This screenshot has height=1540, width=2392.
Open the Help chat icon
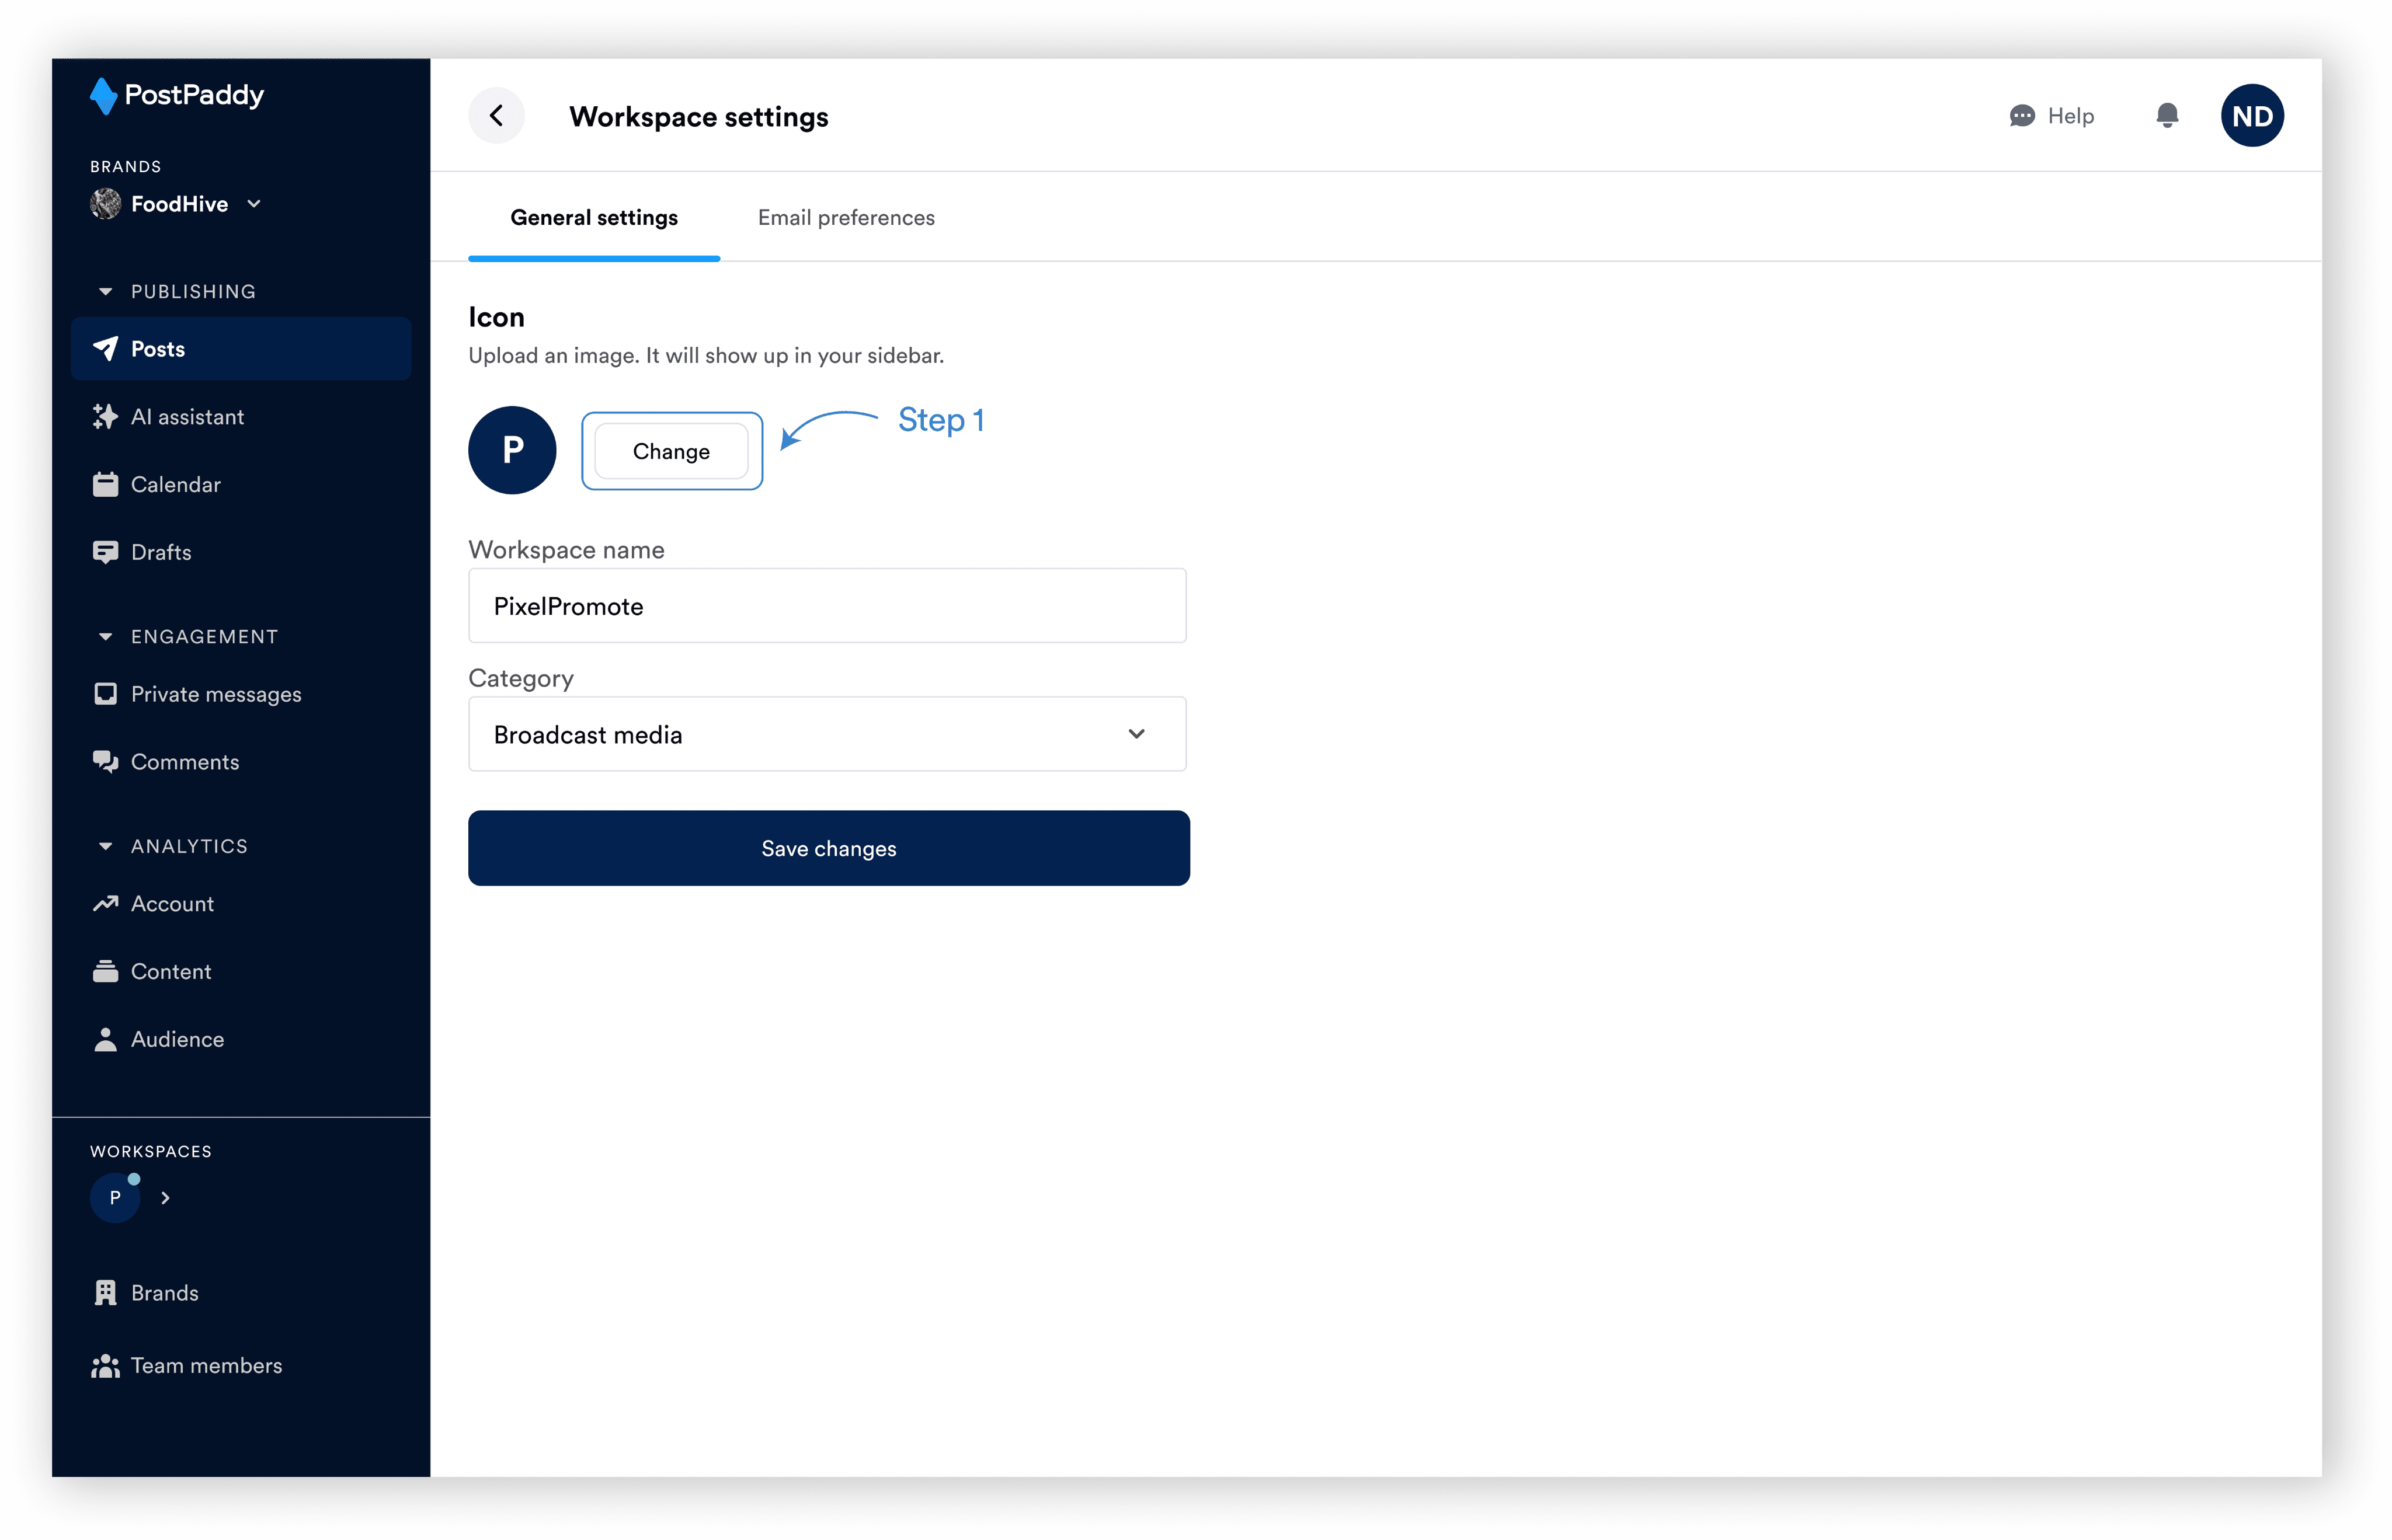pyautogui.click(x=2022, y=116)
